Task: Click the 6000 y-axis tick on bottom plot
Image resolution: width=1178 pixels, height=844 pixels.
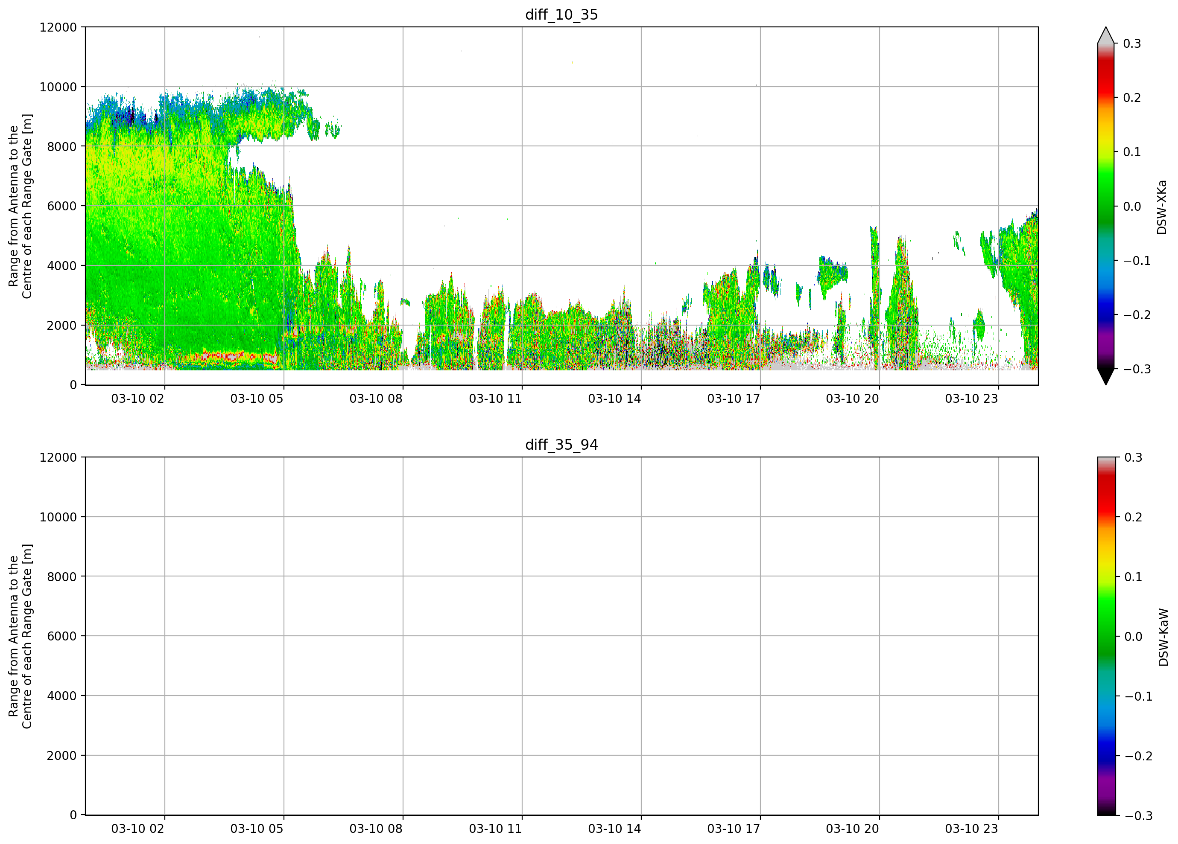Action: 62,636
